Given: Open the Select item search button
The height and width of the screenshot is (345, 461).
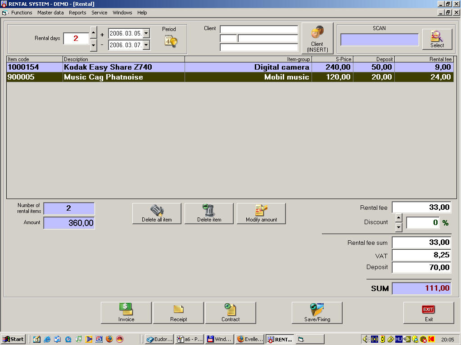Looking at the screenshot, I should pyautogui.click(x=437, y=39).
